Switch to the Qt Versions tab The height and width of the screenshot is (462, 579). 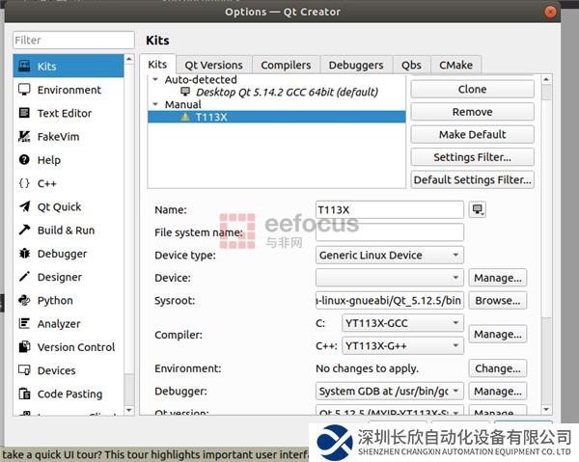pos(214,65)
